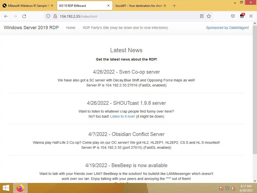Bookmark this page with the star icon
Viewport: 257px width, 193px height.
pos(209,16)
